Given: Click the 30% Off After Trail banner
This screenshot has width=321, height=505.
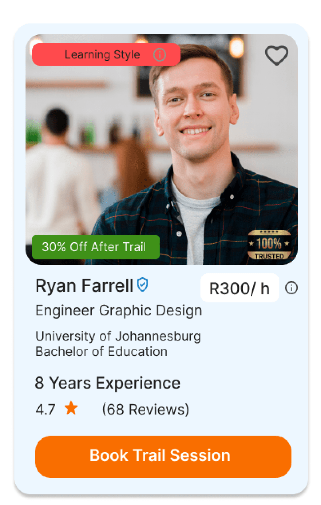Looking at the screenshot, I should click(95, 247).
